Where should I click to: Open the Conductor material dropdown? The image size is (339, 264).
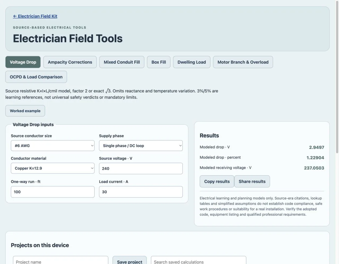pos(53,168)
